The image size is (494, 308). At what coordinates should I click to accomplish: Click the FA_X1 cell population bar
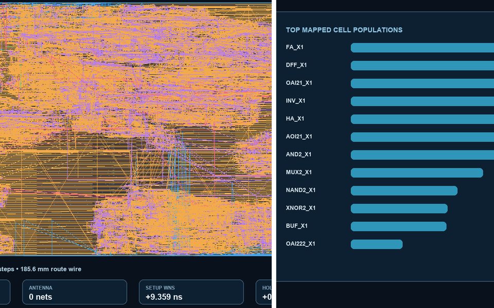(422, 48)
